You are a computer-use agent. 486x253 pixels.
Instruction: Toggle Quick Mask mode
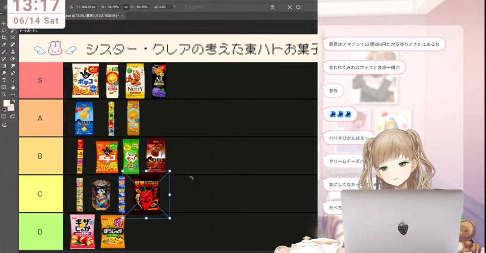(4, 117)
